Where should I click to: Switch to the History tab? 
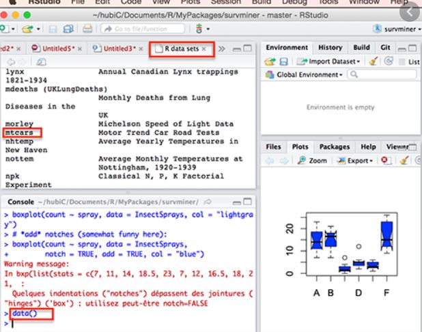(330, 48)
